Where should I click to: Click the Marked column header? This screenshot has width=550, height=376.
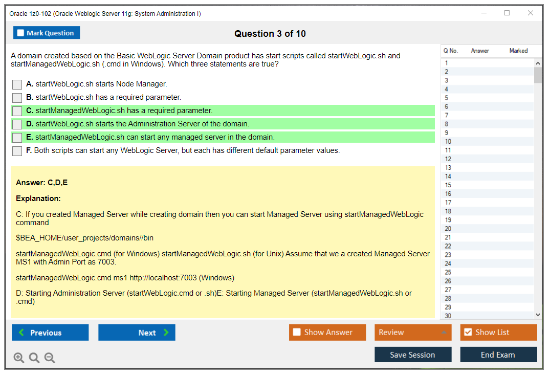(x=518, y=51)
